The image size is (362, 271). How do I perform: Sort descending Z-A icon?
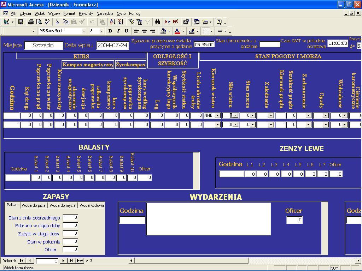tap(121, 22)
